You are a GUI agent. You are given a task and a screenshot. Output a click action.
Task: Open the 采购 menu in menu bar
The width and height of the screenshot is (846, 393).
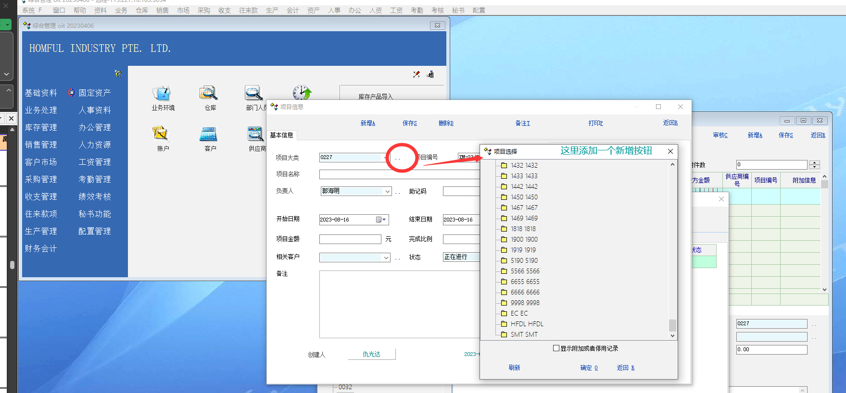(204, 11)
